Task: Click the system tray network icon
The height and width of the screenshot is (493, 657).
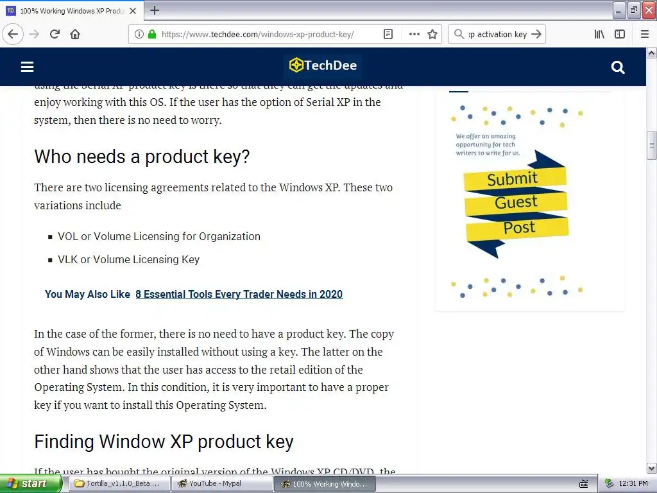Action: (x=610, y=484)
